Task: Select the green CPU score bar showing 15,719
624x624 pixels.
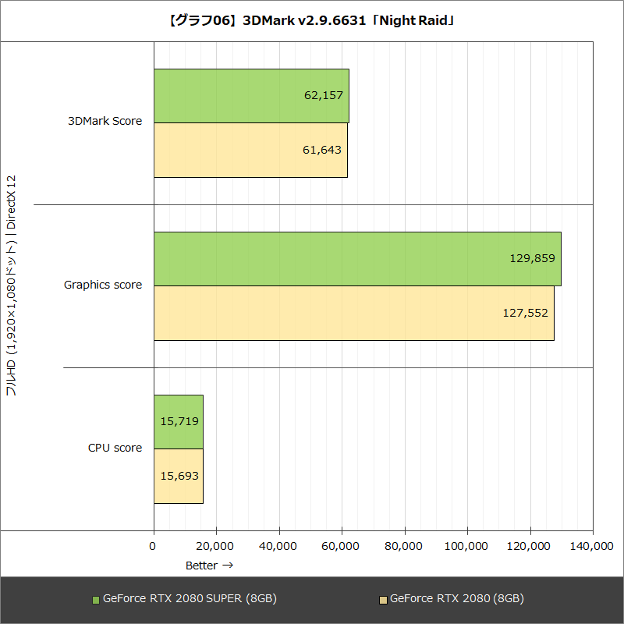Action: point(178,420)
